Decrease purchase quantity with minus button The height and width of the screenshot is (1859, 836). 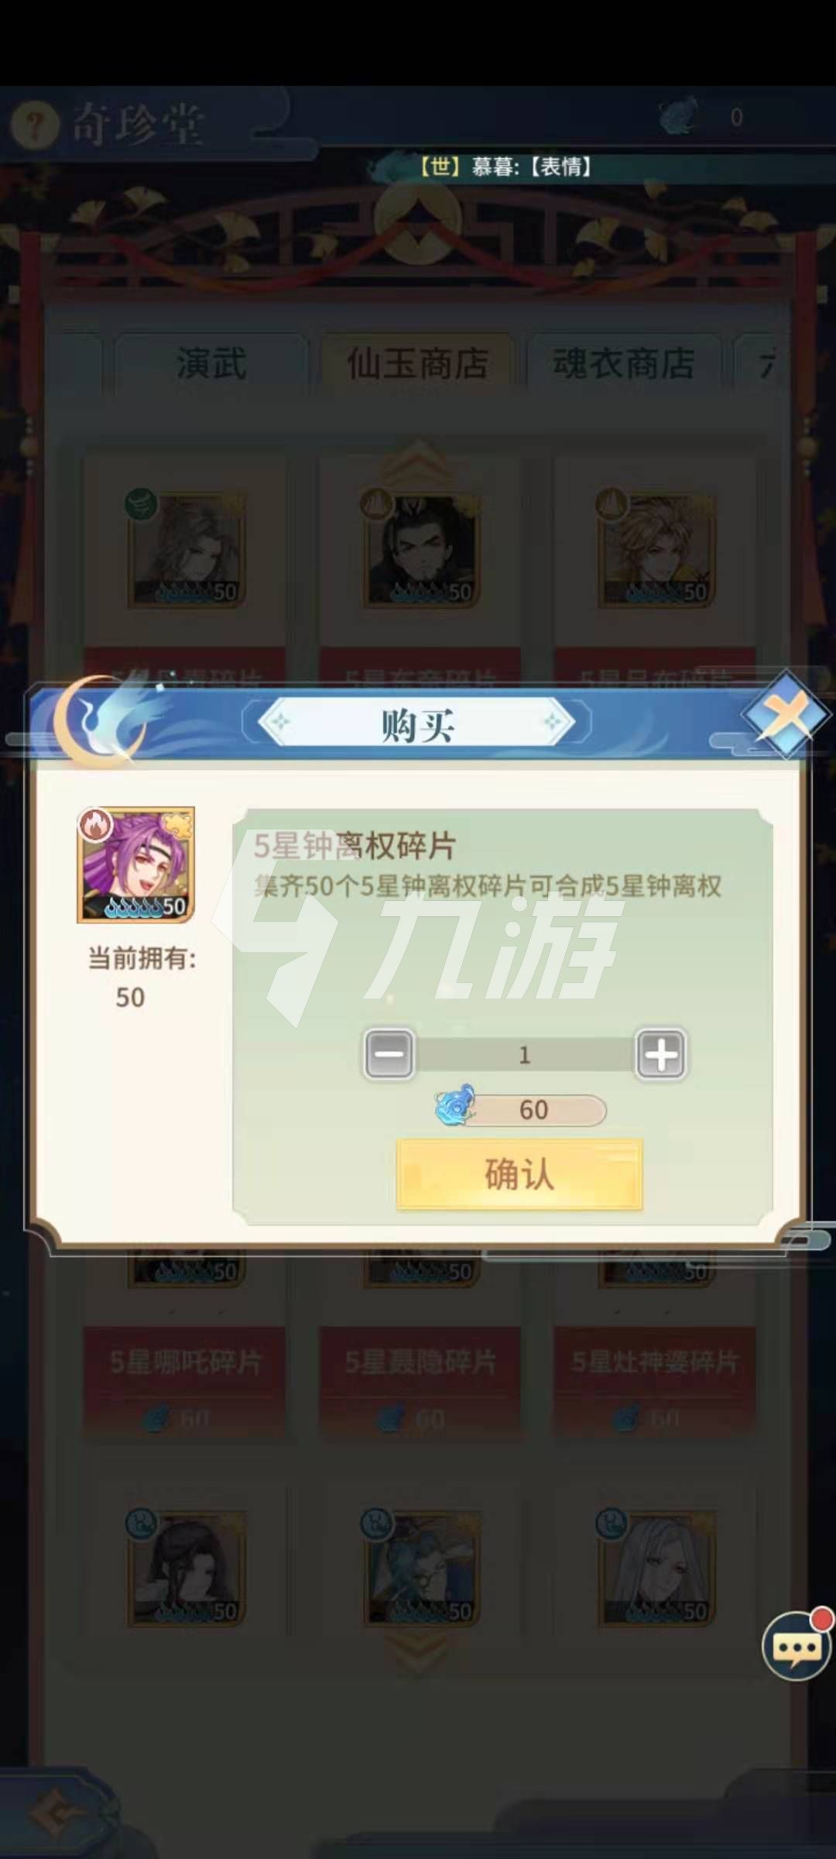(389, 1053)
